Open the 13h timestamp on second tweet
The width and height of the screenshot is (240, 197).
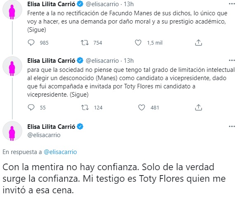[129, 61]
